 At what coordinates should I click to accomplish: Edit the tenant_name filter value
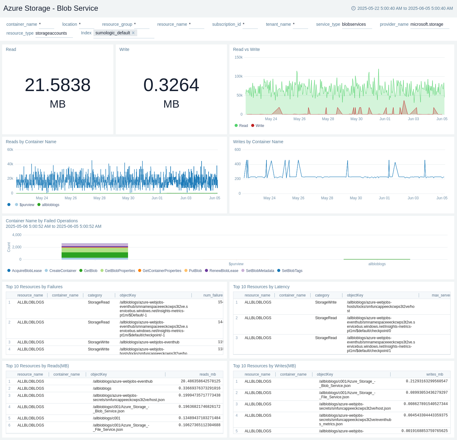pyautogui.click(x=300, y=24)
